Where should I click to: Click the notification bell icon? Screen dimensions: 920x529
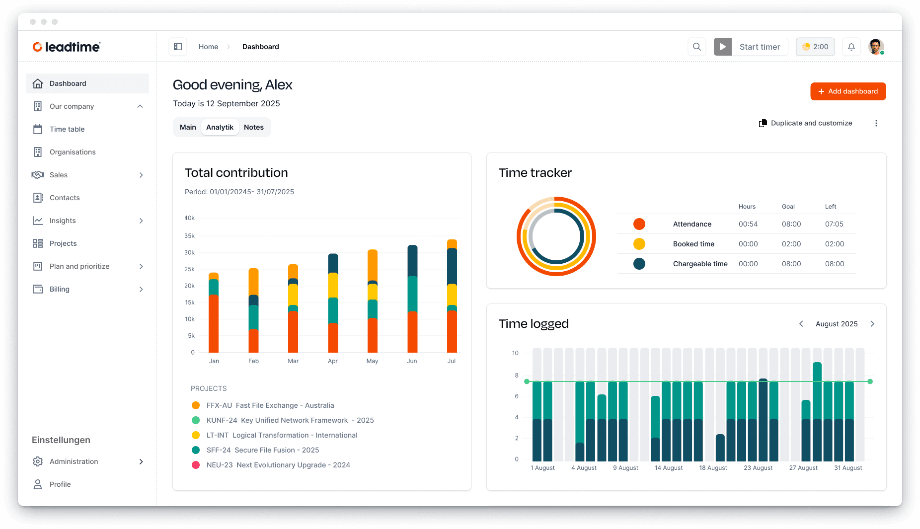click(851, 46)
